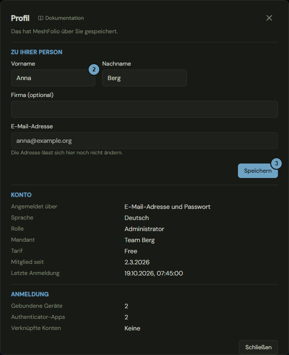
Task: Click the Verknüpfte Konten value 'Keine'
Action: tap(132, 328)
